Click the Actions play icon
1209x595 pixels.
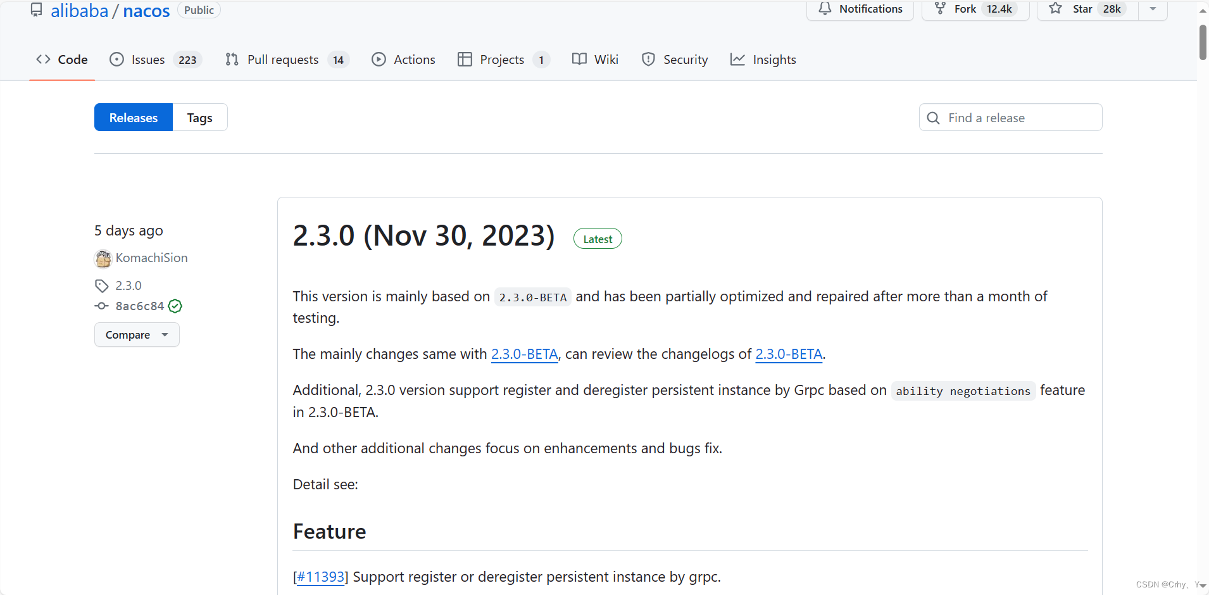(x=379, y=59)
